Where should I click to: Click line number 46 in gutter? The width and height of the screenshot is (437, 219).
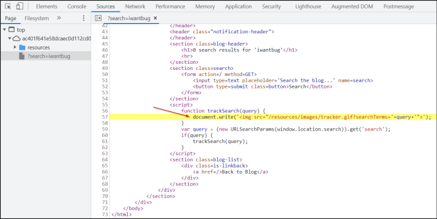click(x=105, y=50)
